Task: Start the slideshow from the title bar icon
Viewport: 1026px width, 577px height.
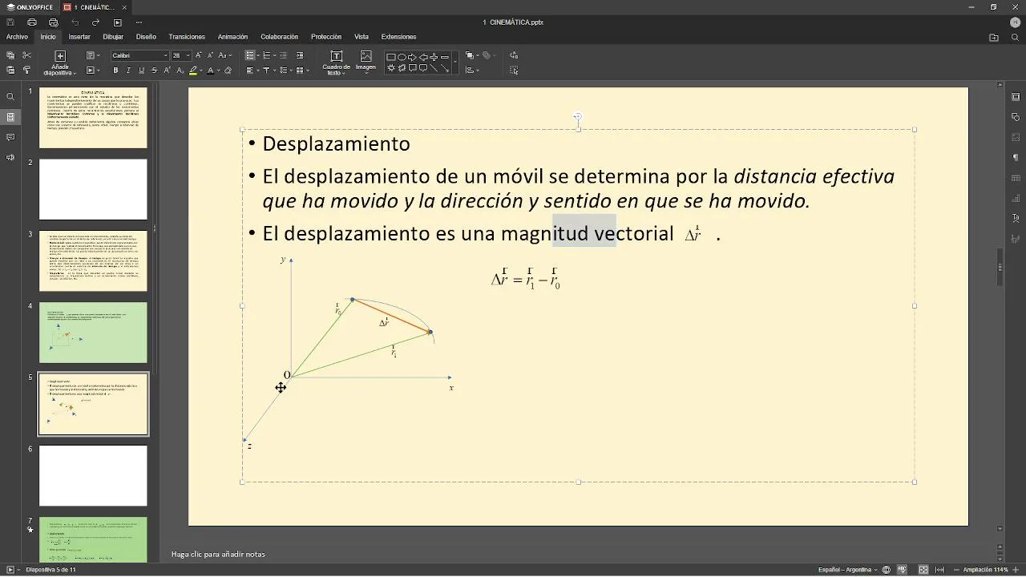Action: point(117,22)
